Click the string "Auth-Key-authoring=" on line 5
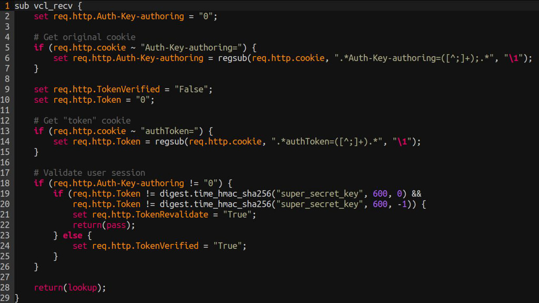 pos(194,47)
